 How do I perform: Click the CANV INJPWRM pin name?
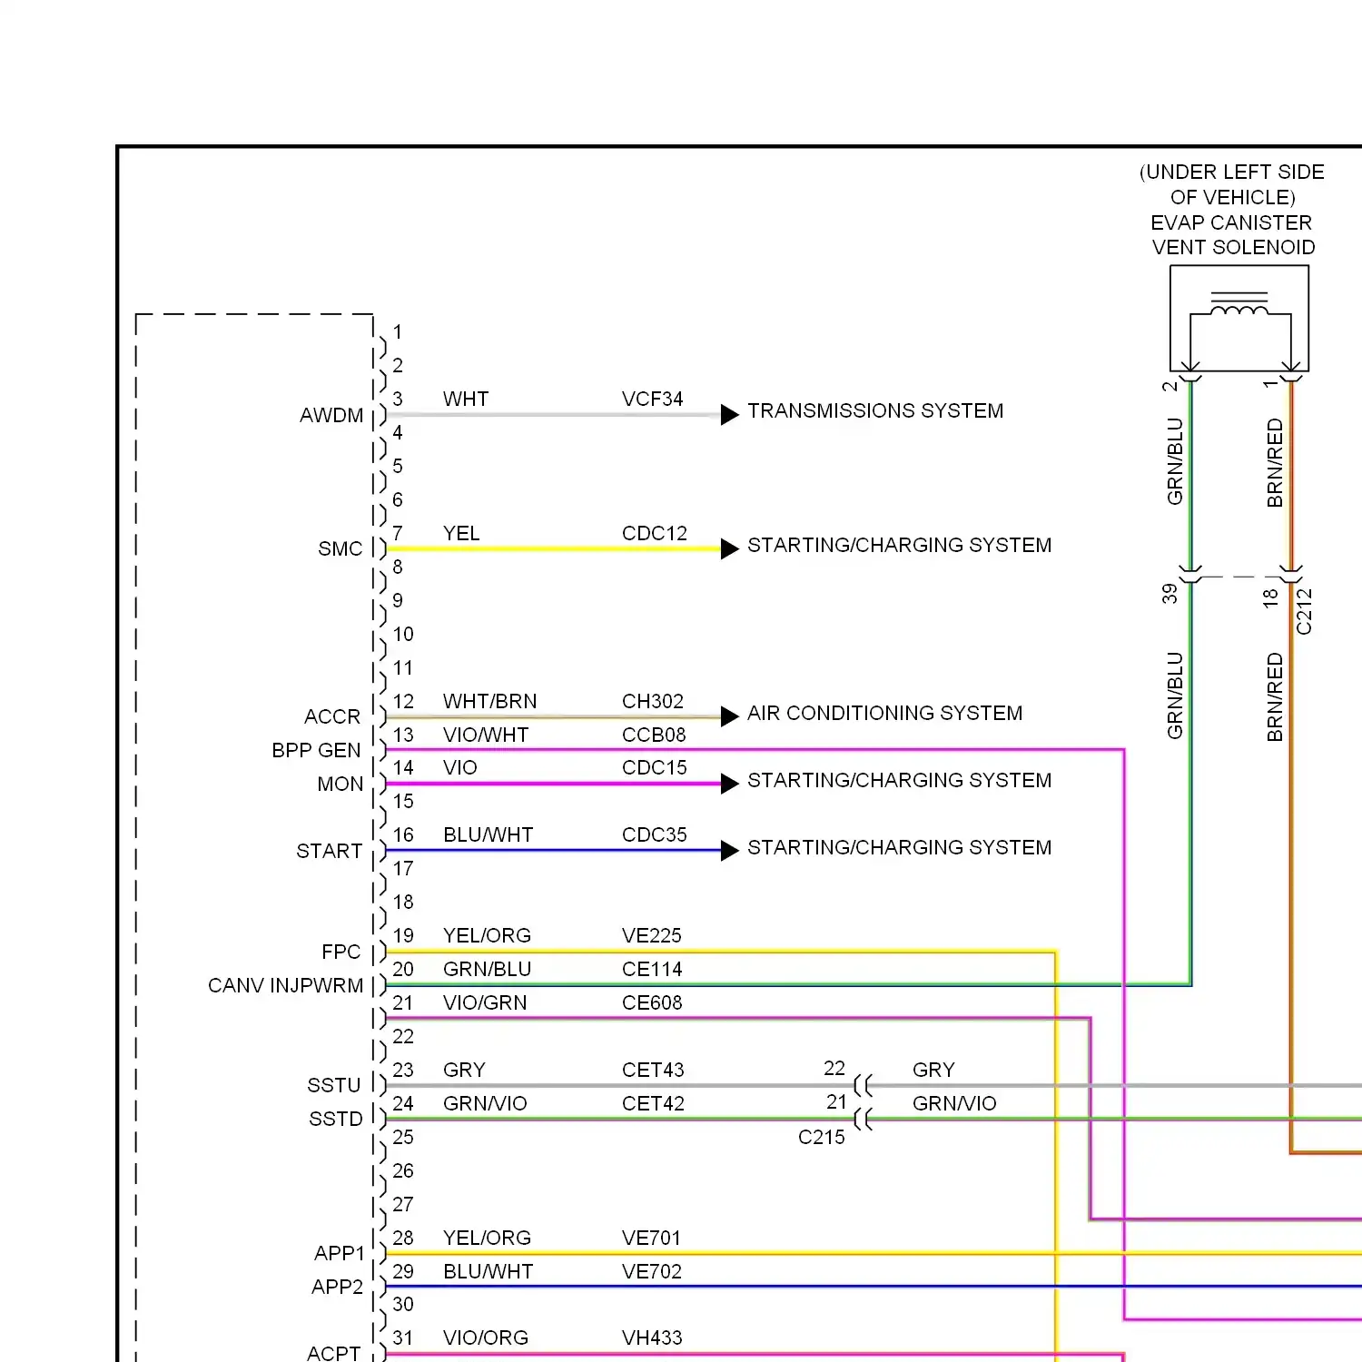point(285,986)
